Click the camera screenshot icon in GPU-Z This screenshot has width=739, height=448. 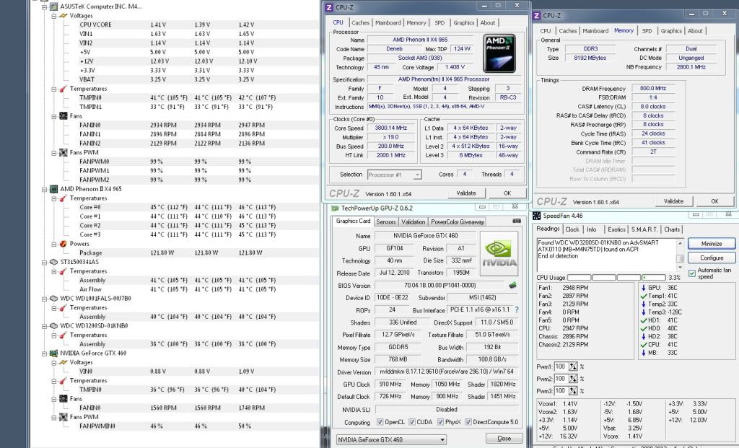click(515, 221)
